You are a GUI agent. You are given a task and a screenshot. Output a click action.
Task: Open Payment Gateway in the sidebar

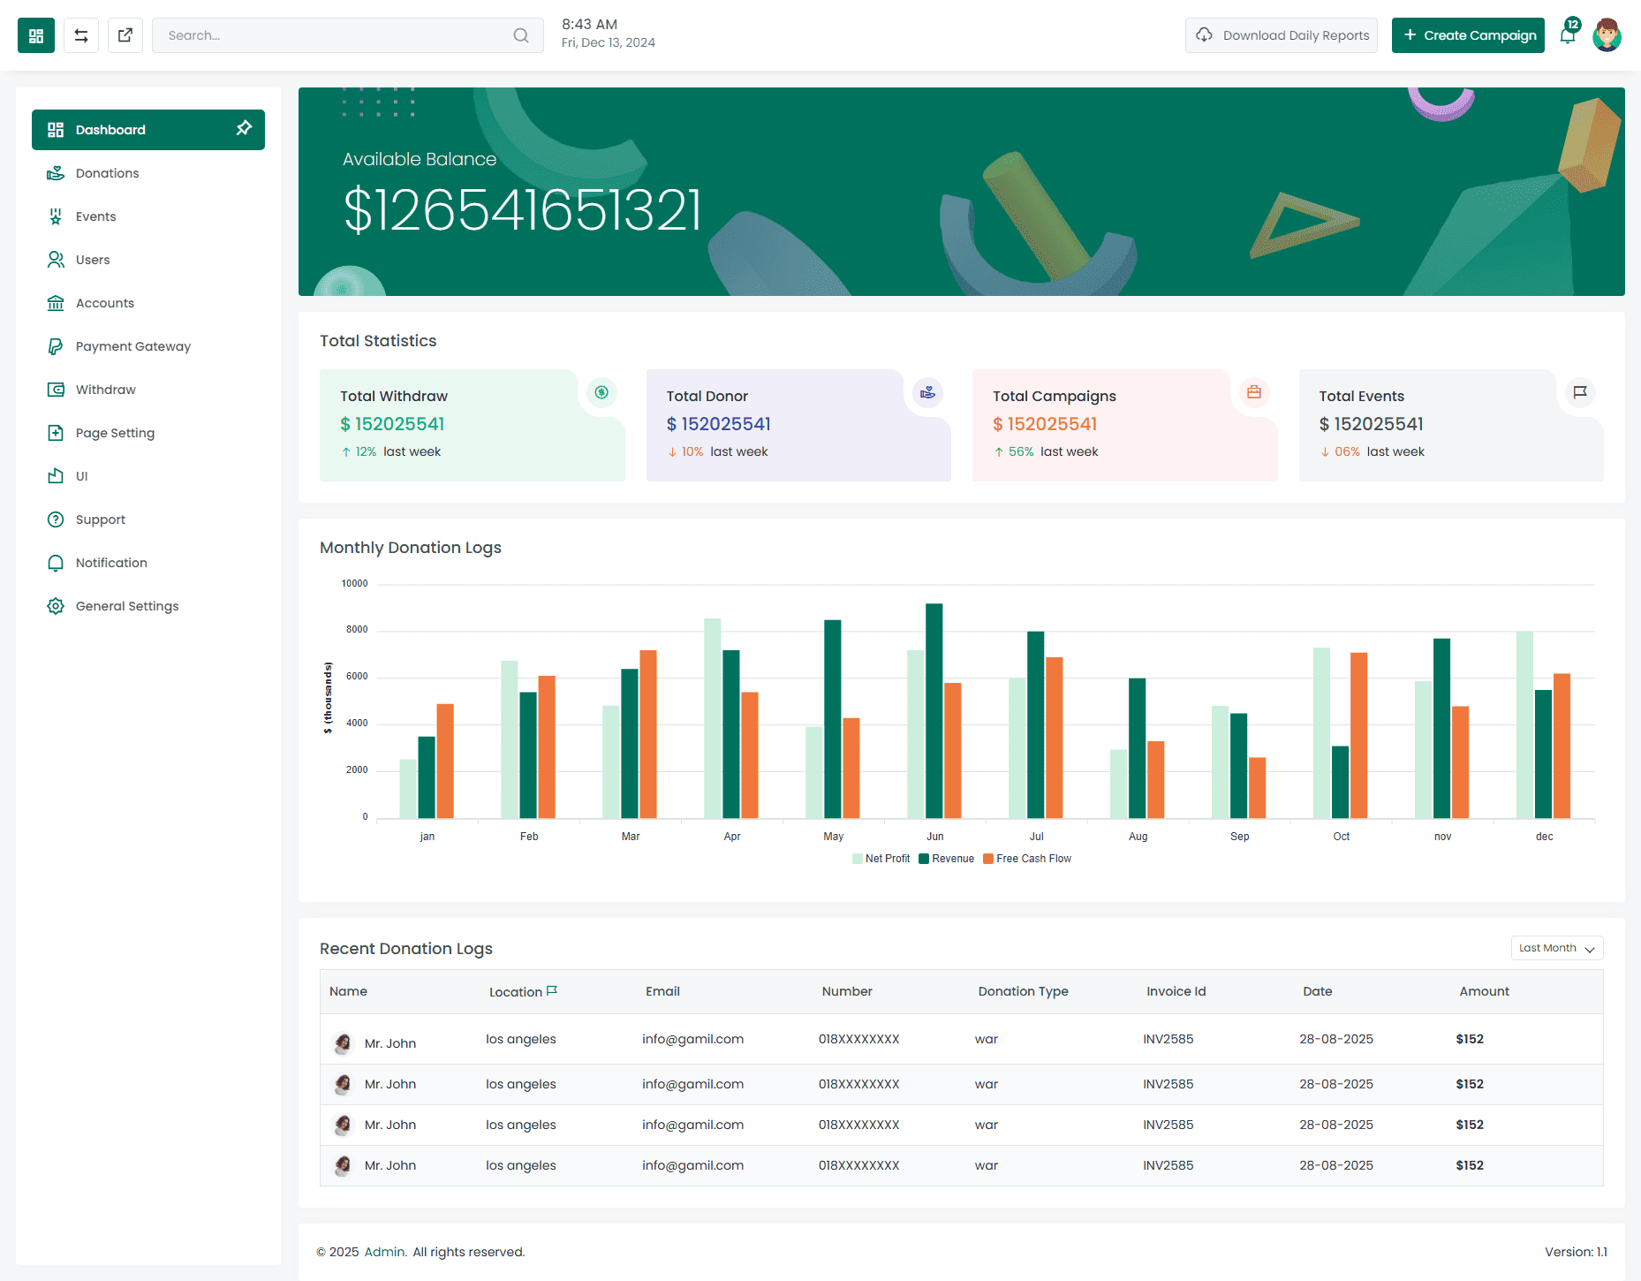[148, 346]
